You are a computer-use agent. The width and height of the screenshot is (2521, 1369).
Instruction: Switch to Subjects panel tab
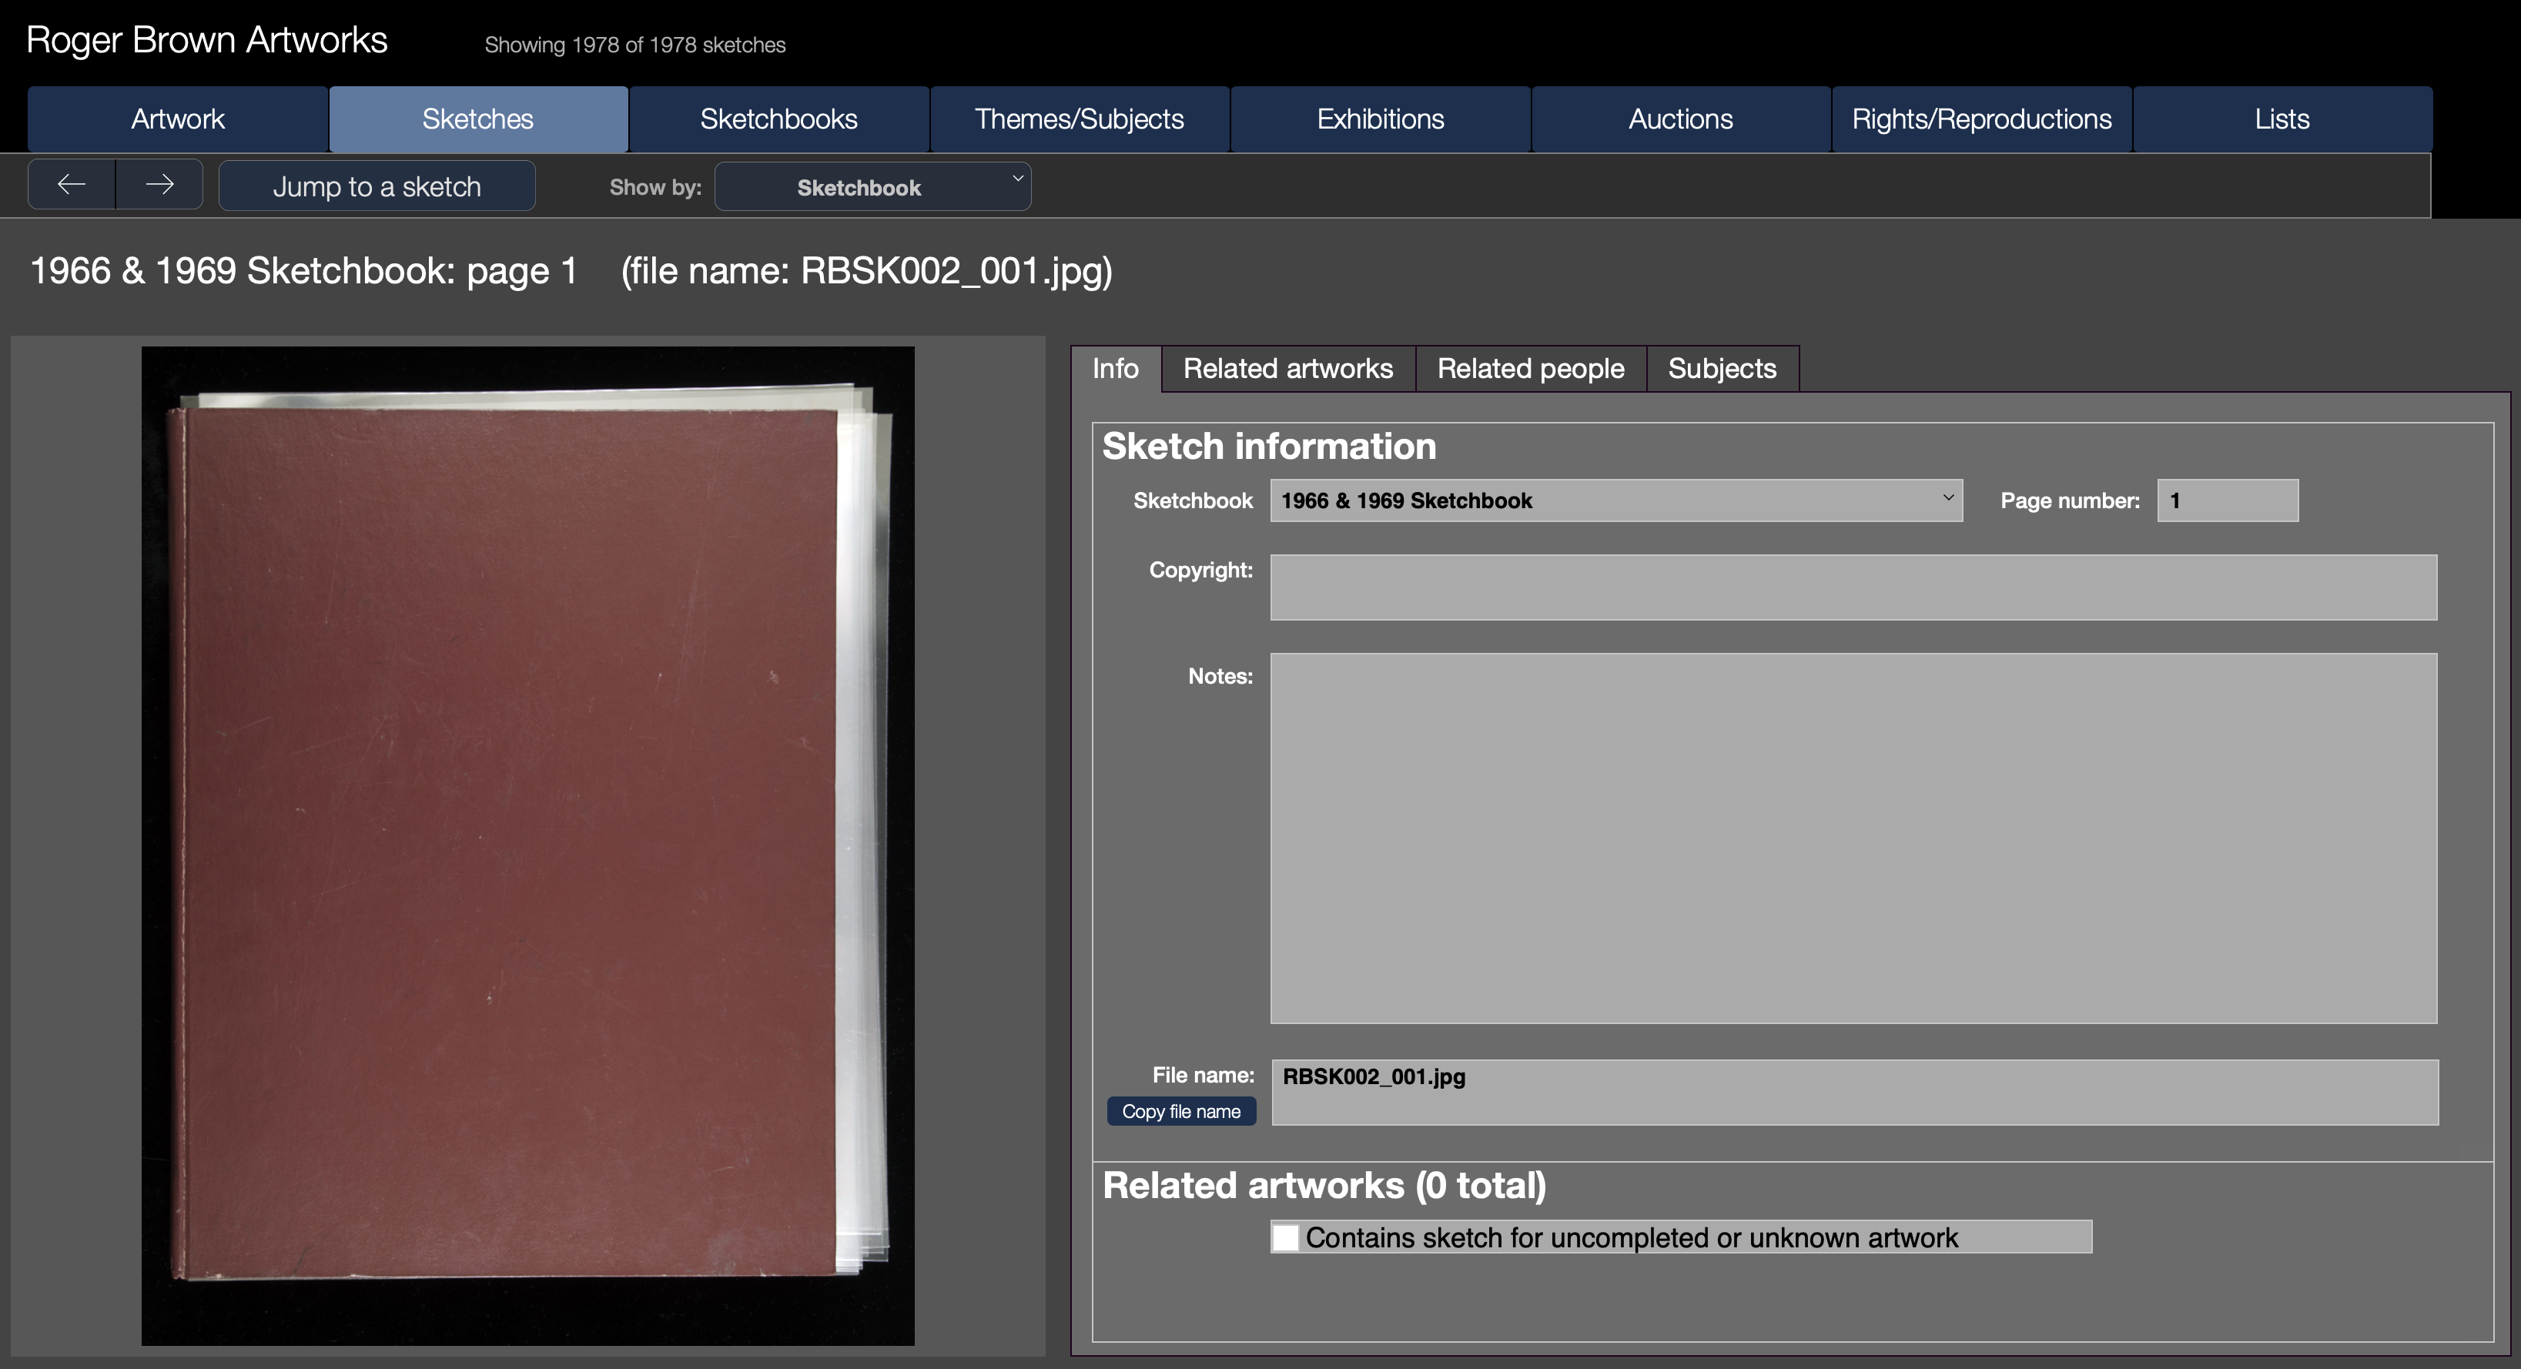coord(1723,369)
